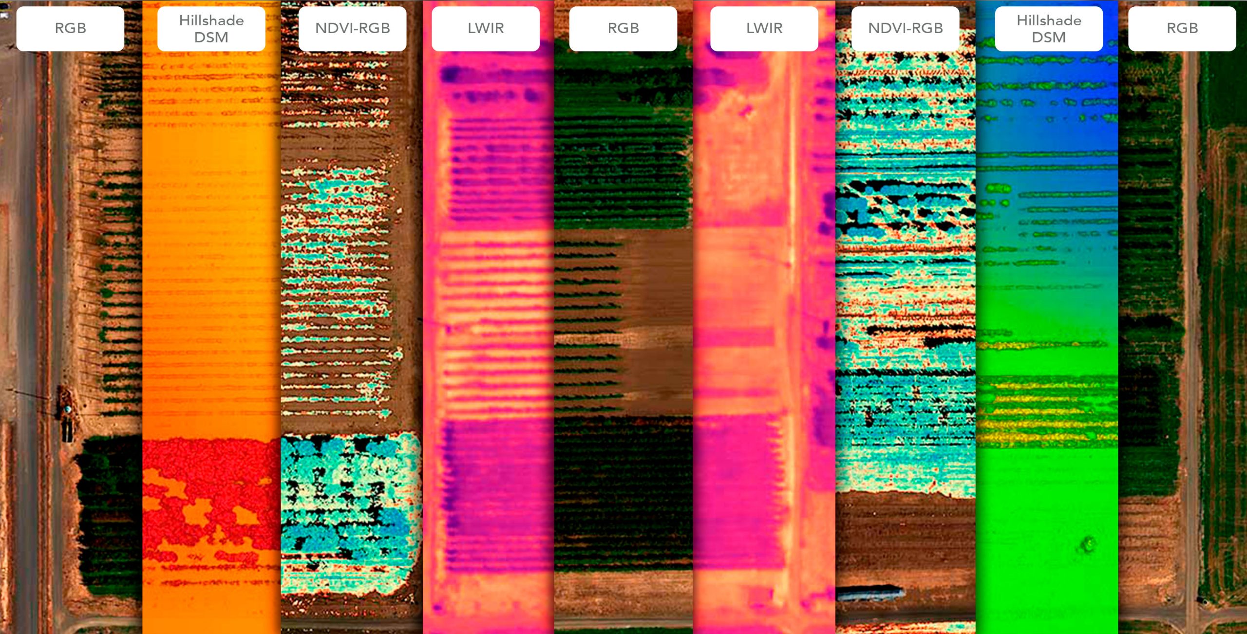Viewport: 1247px width, 634px height.
Task: Click the lone tree in the green hillshade area
Action: [x=1088, y=543]
